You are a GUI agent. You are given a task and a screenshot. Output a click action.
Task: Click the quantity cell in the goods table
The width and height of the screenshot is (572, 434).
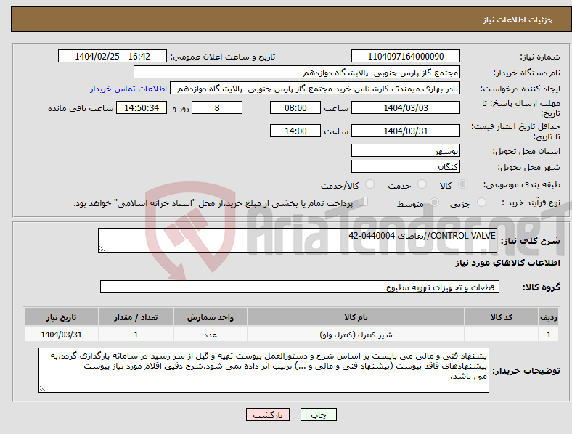coord(136,335)
